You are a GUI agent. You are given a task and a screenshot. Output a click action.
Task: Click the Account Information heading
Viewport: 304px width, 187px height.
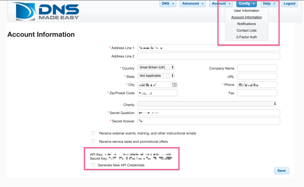pyautogui.click(x=41, y=34)
